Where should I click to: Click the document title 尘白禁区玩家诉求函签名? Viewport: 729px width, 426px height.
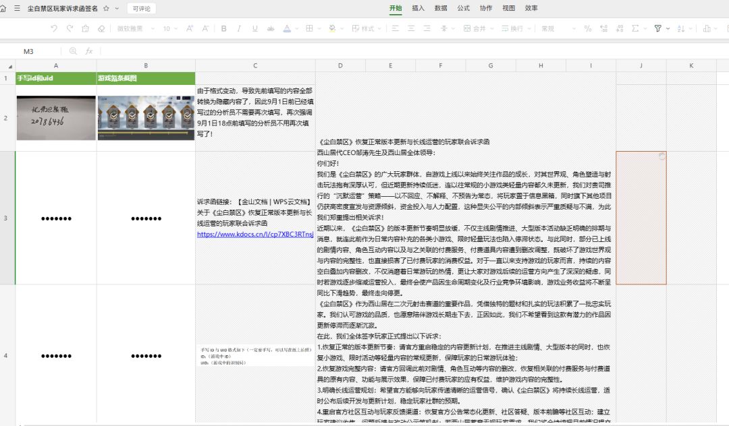click(x=63, y=8)
